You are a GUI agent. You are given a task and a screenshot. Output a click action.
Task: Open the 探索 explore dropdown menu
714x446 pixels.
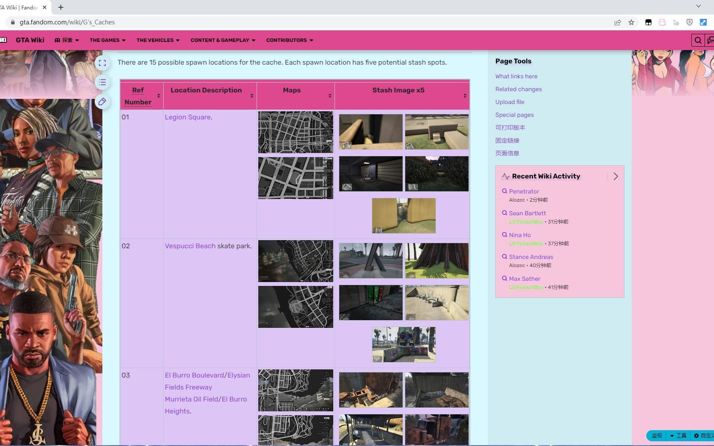67,40
